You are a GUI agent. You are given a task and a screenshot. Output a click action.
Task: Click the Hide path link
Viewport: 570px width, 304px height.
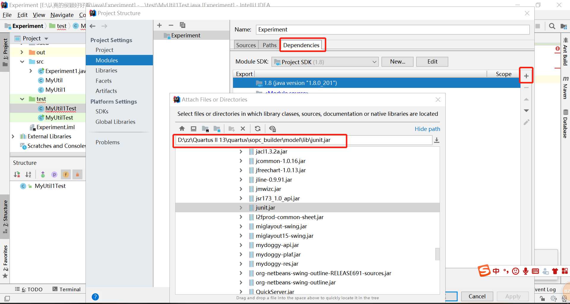click(x=427, y=129)
